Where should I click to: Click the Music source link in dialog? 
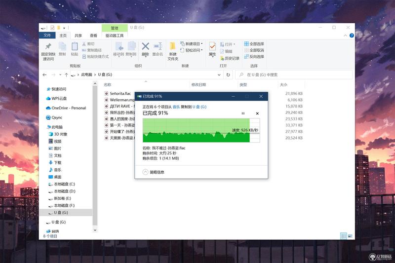(x=176, y=107)
